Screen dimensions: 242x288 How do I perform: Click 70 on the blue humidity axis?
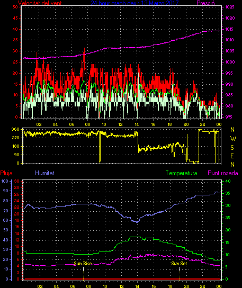(6, 211)
